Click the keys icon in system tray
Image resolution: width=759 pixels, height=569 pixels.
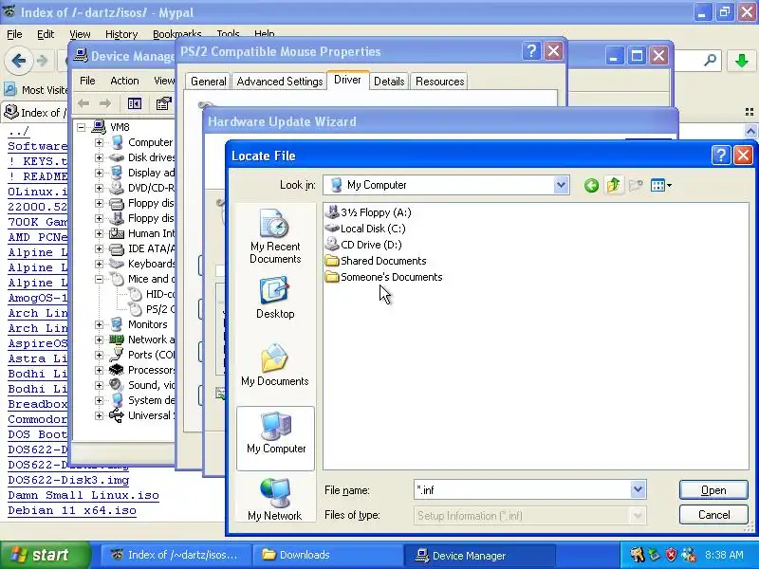click(637, 555)
